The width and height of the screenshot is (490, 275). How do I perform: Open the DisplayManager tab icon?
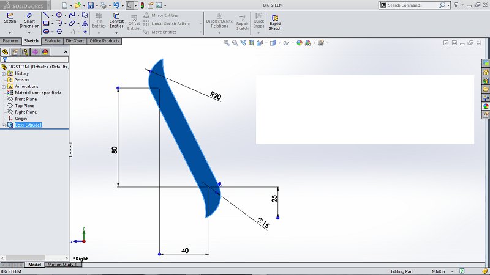(x=45, y=52)
